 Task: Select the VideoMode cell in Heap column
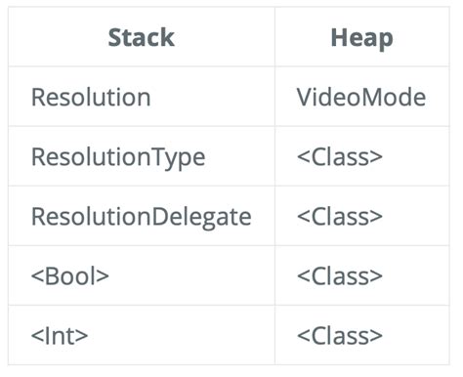pyautogui.click(x=362, y=97)
